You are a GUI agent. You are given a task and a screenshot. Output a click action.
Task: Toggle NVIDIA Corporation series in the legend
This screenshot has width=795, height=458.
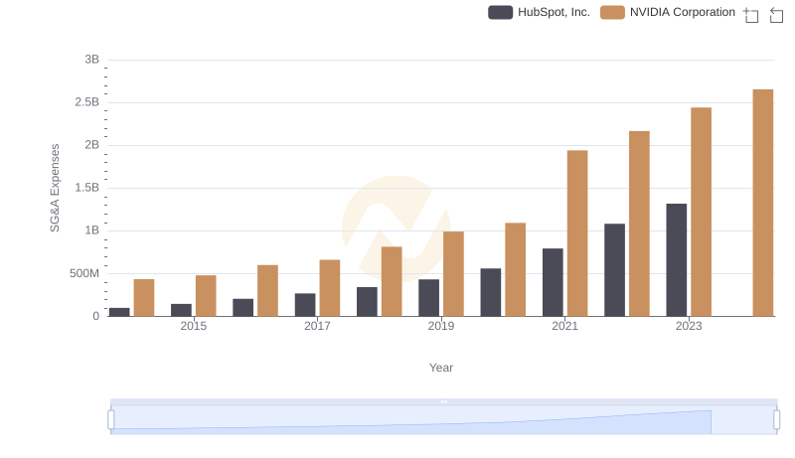[668, 12]
